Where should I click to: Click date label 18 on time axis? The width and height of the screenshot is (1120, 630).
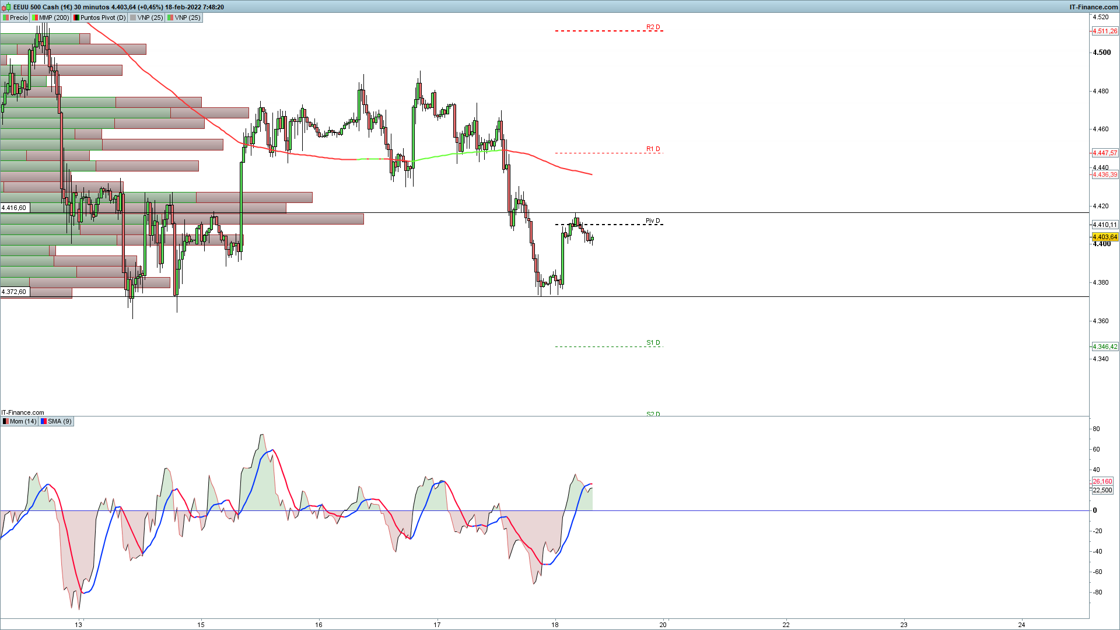point(555,625)
